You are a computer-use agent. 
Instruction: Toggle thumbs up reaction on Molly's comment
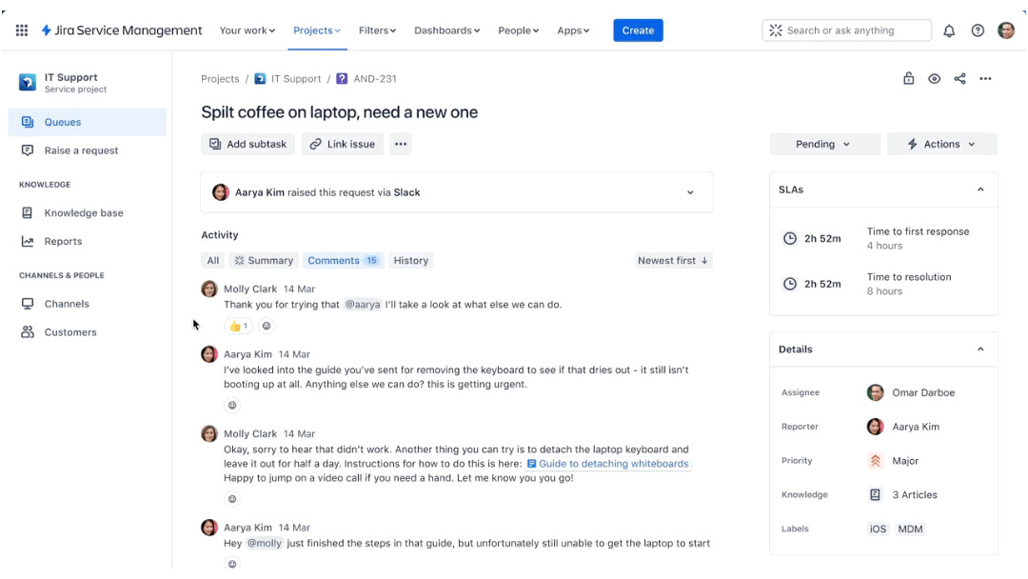(238, 326)
